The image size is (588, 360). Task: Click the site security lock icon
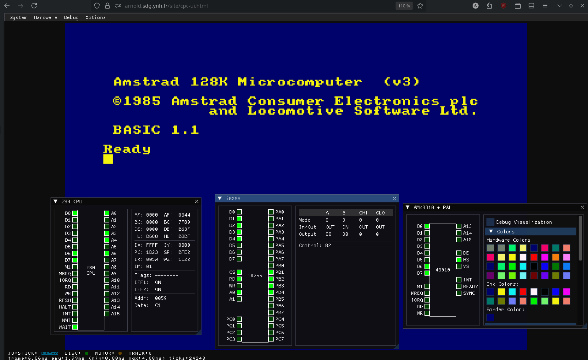[108, 6]
